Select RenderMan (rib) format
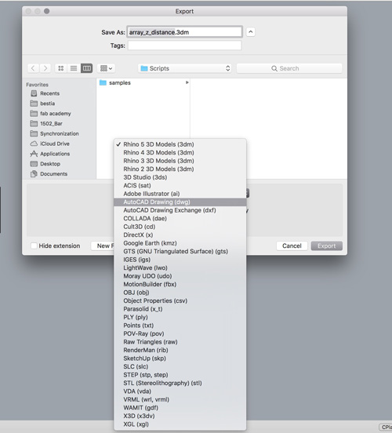The image size is (392, 433). 180,350
